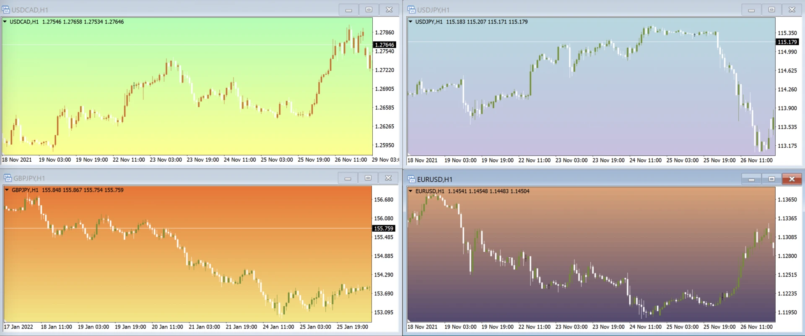Minimize the EURUSD,H1 chart window
This screenshot has width=805, height=336.
(751, 179)
